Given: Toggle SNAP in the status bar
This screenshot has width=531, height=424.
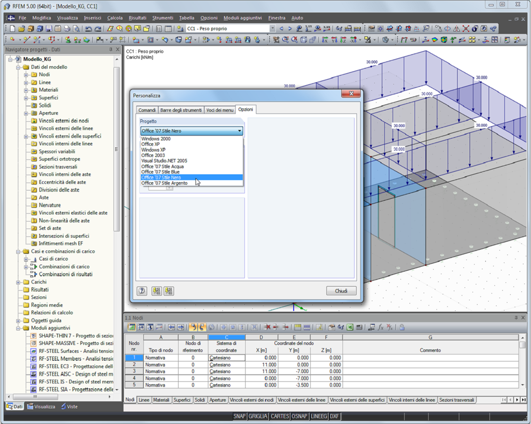Looking at the screenshot, I should click(x=240, y=416).
